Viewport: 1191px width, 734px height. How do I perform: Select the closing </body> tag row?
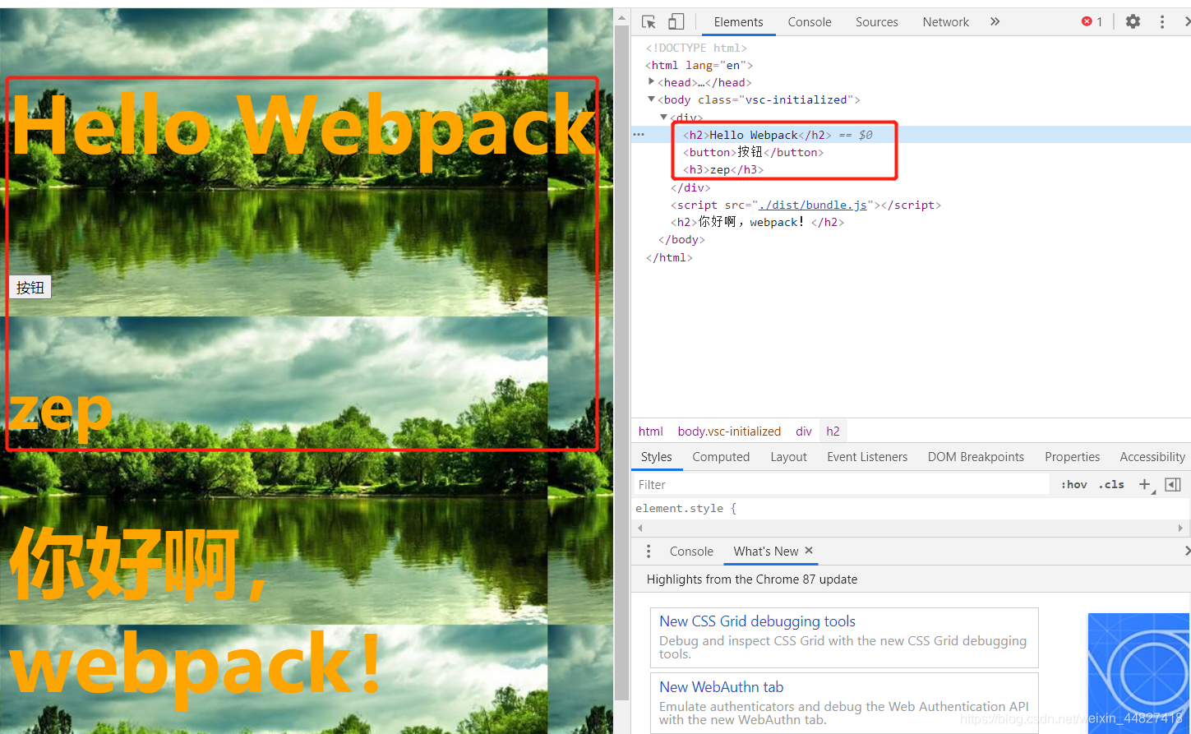coord(911,239)
